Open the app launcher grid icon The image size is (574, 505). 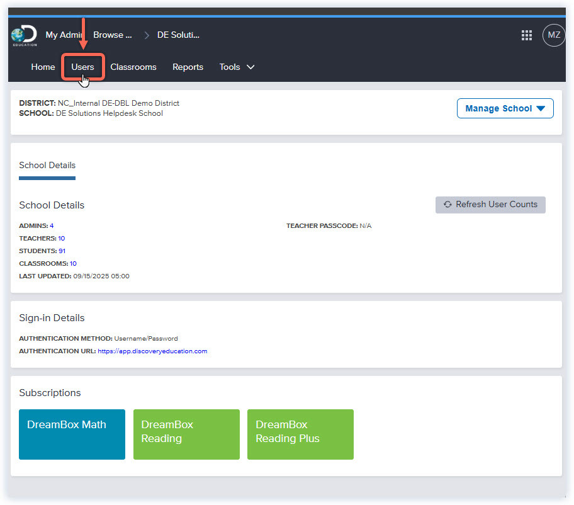(x=527, y=35)
